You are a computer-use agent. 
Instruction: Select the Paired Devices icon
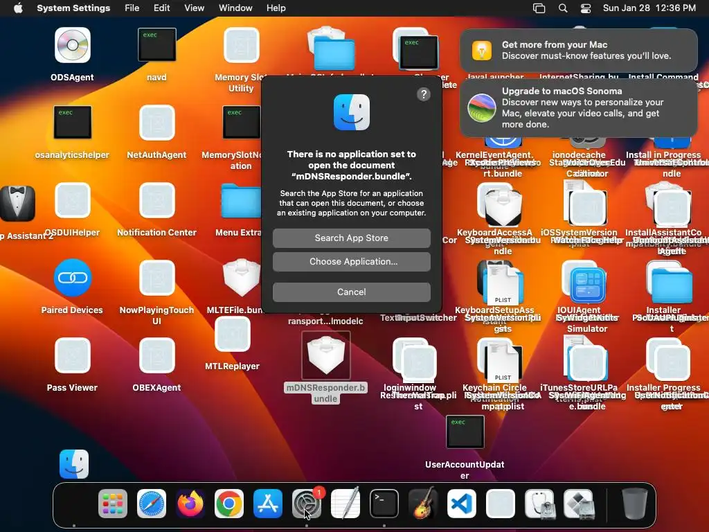point(72,277)
